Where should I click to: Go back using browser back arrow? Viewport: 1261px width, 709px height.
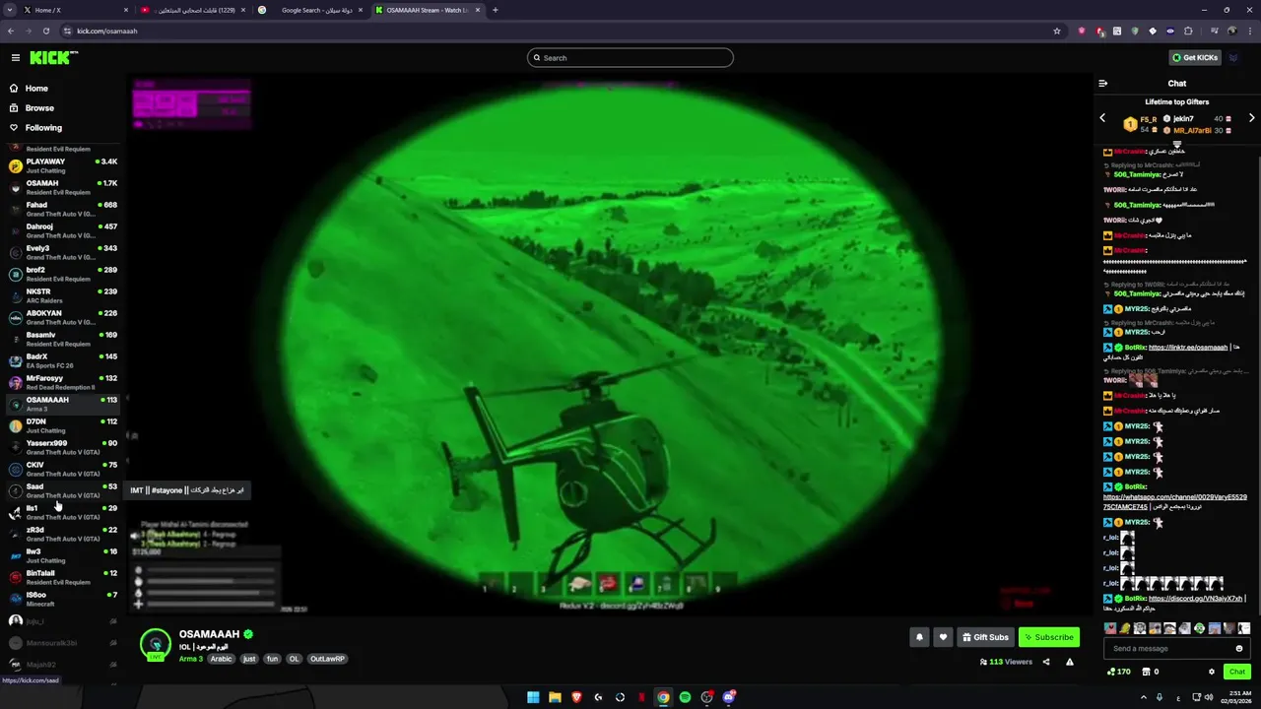pyautogui.click(x=11, y=31)
